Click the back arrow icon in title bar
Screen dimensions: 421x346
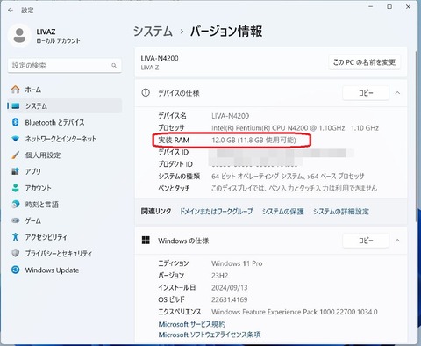(x=11, y=10)
